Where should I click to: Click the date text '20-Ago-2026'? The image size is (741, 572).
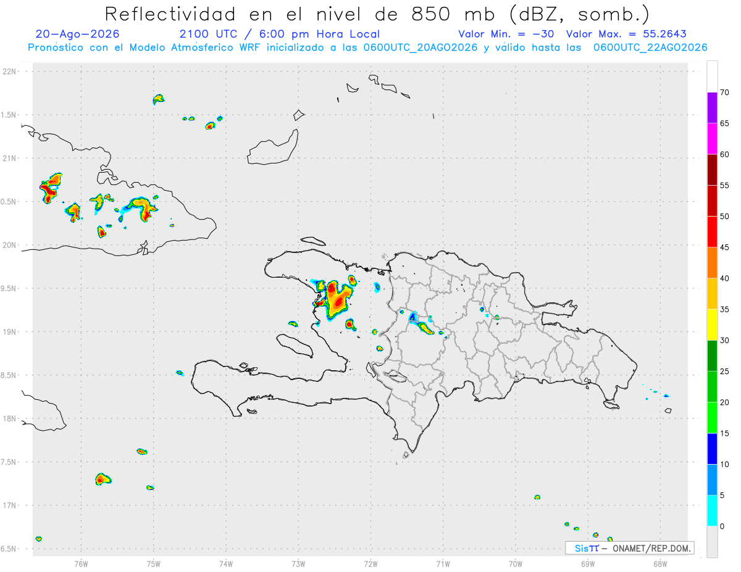(78, 34)
